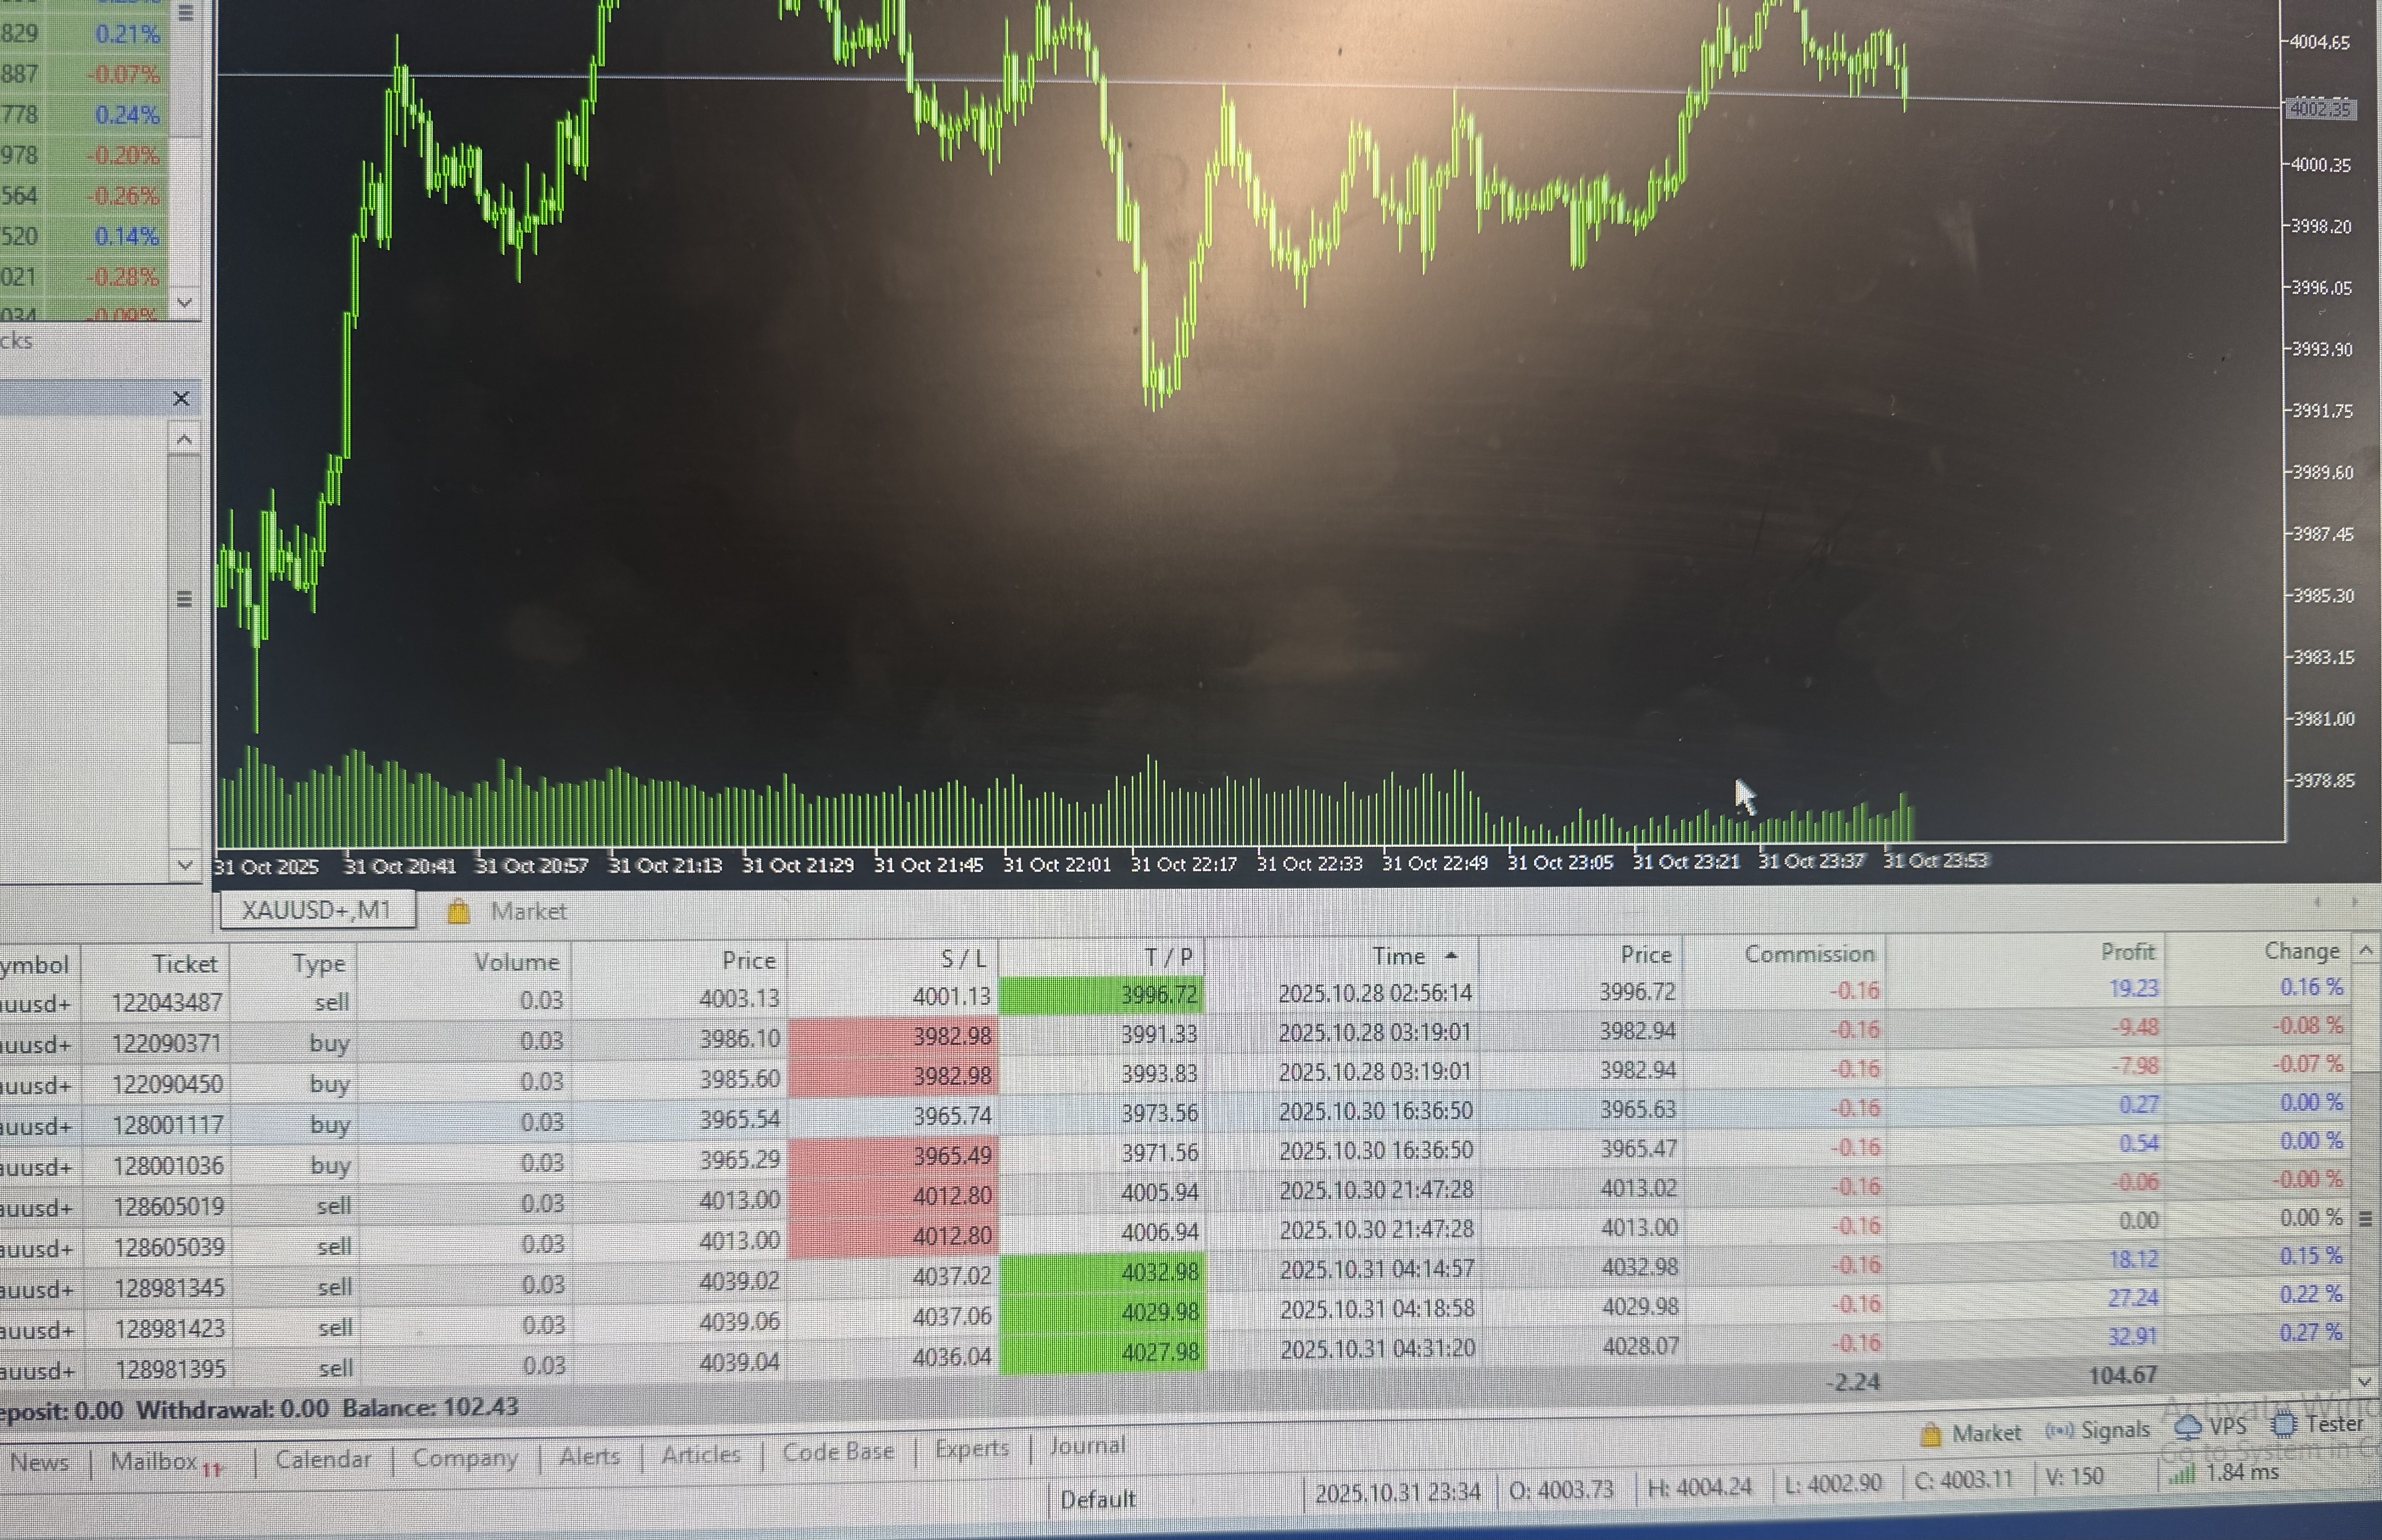Screen dimensions: 2382x1540
Task: Click the Market bag icon in terminal footer
Action: point(1930,1434)
